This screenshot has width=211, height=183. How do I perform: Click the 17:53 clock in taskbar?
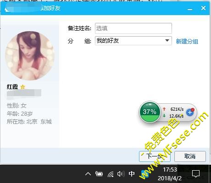pyautogui.click(x=170, y=170)
